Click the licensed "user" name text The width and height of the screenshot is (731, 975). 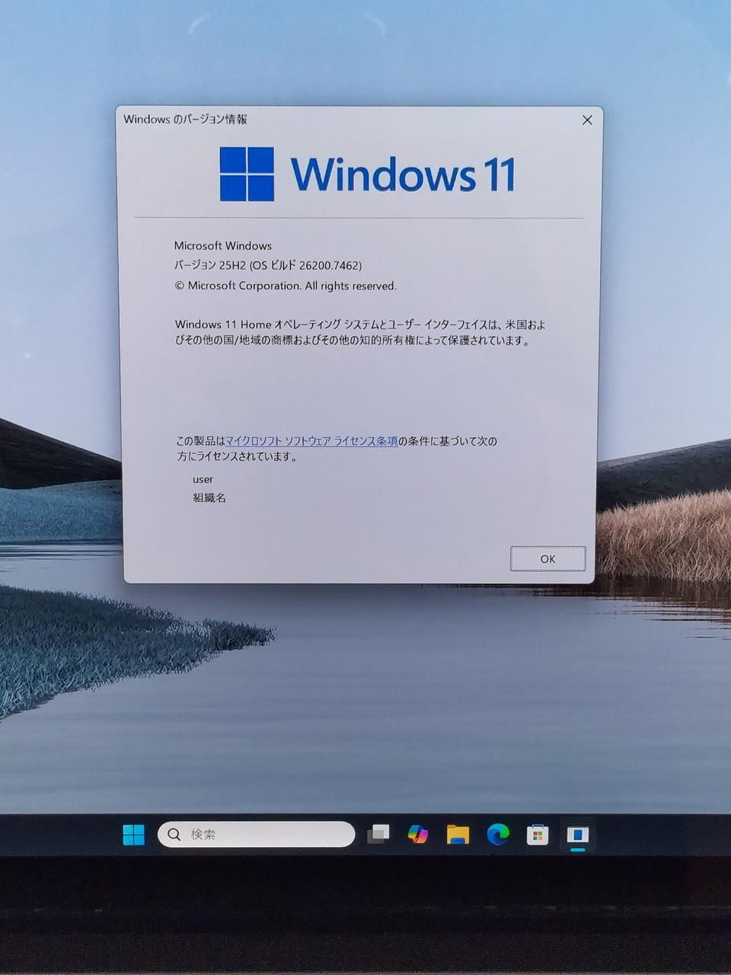(203, 479)
